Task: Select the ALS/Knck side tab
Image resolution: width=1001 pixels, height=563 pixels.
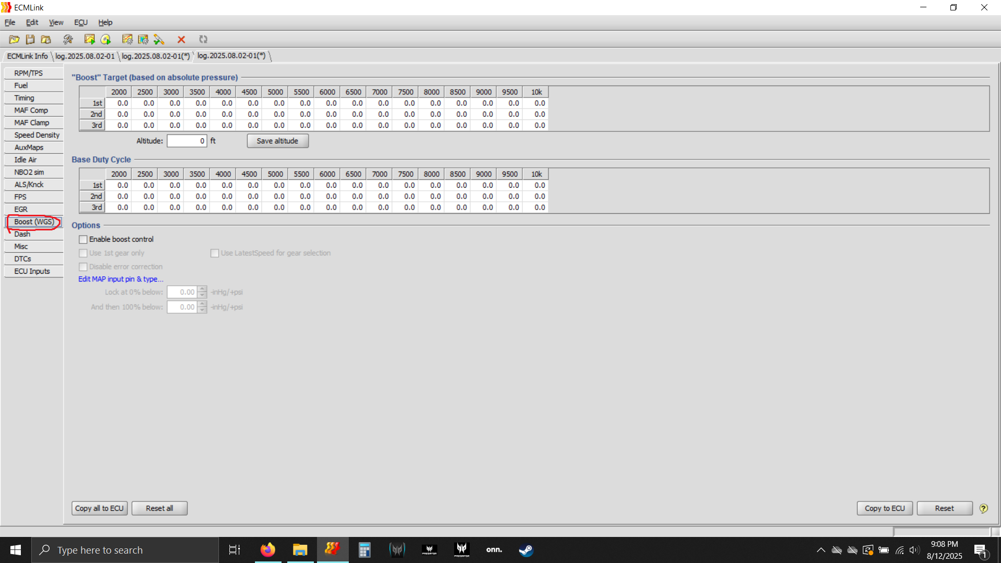Action: click(34, 185)
